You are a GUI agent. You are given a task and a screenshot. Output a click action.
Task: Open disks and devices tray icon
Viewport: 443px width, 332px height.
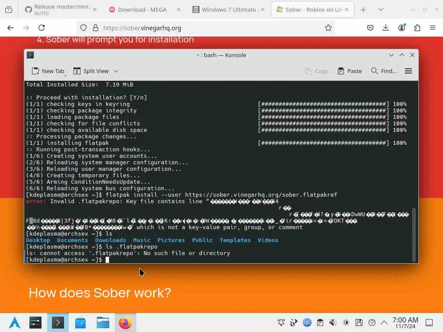coord(359,322)
